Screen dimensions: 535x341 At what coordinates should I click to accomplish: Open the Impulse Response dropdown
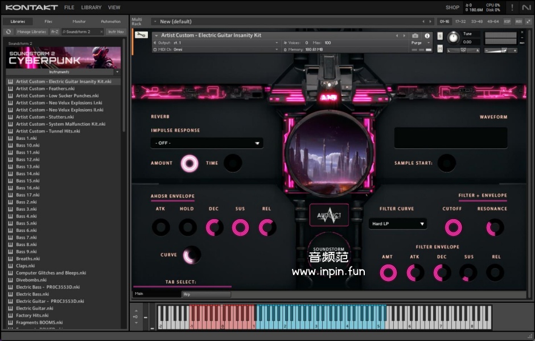coord(207,143)
